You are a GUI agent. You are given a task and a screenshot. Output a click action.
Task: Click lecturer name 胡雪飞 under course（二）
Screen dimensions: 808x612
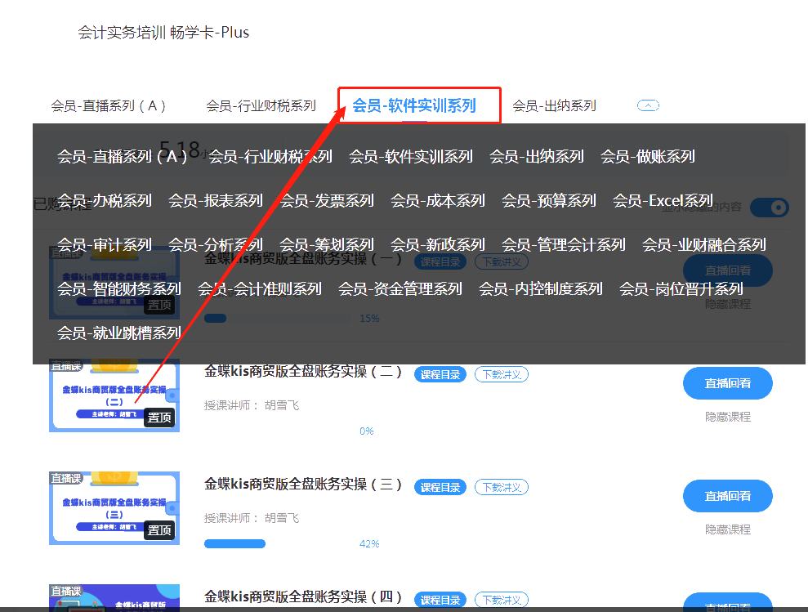click(x=282, y=405)
